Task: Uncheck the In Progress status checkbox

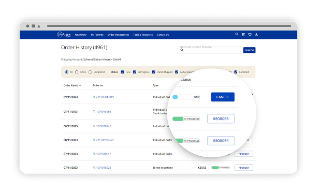Action: (x=135, y=72)
